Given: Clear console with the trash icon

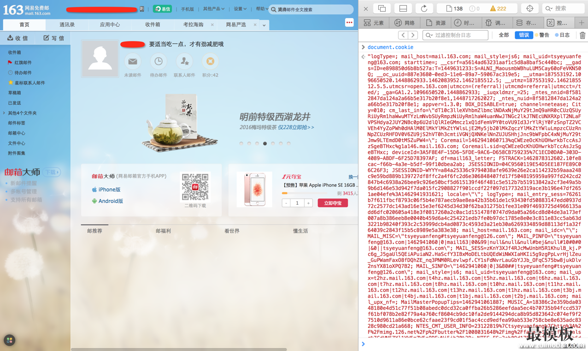Looking at the screenshot, I should (582, 35).
